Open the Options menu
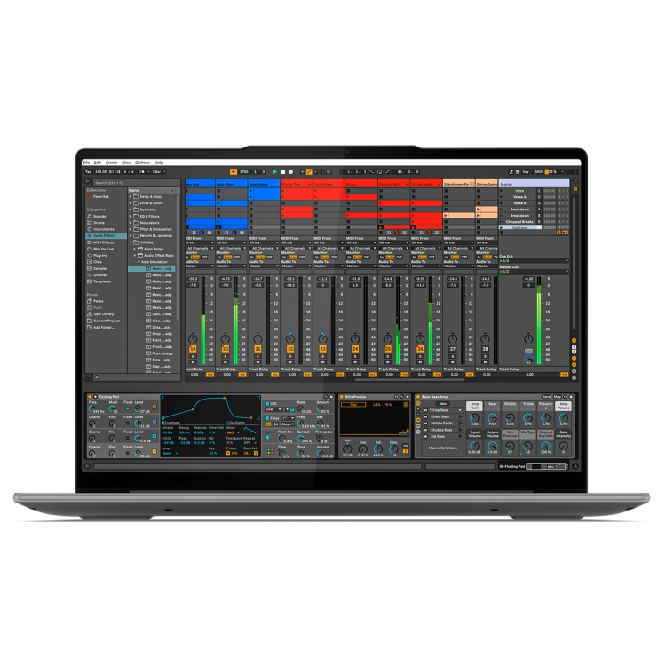666x666 pixels. [142, 163]
